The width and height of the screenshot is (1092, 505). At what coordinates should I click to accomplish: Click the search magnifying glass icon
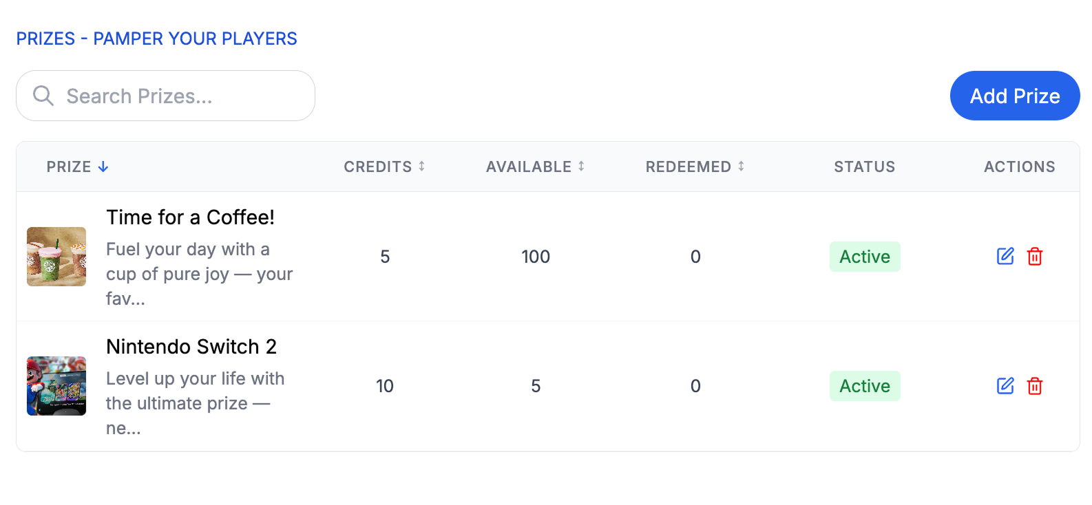point(43,96)
